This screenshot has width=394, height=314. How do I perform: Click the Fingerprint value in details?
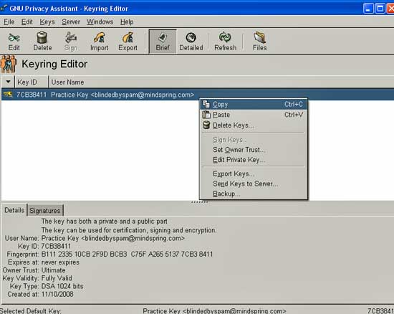[127, 254]
